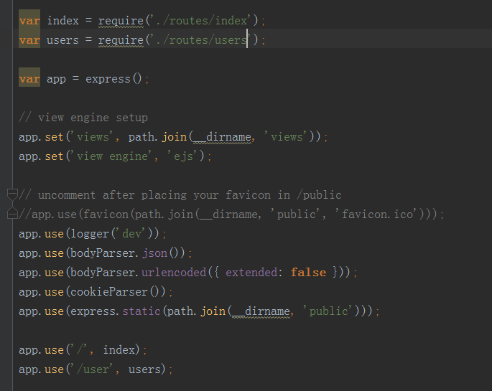Image resolution: width=492 pixels, height=391 pixels.
Task: Click 'cookieParser' function name
Action: (x=109, y=292)
